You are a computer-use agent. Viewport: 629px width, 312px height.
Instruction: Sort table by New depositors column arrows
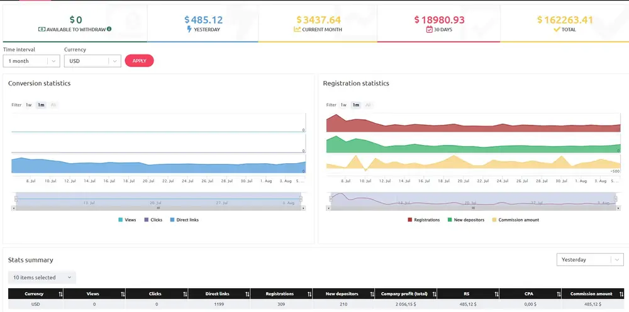coord(372,294)
